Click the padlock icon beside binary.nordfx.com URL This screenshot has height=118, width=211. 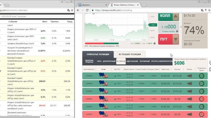point(93,10)
